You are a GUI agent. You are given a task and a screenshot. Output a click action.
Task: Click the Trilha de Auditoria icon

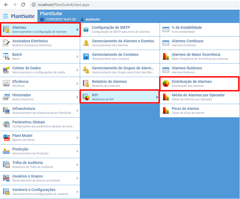[6, 165]
